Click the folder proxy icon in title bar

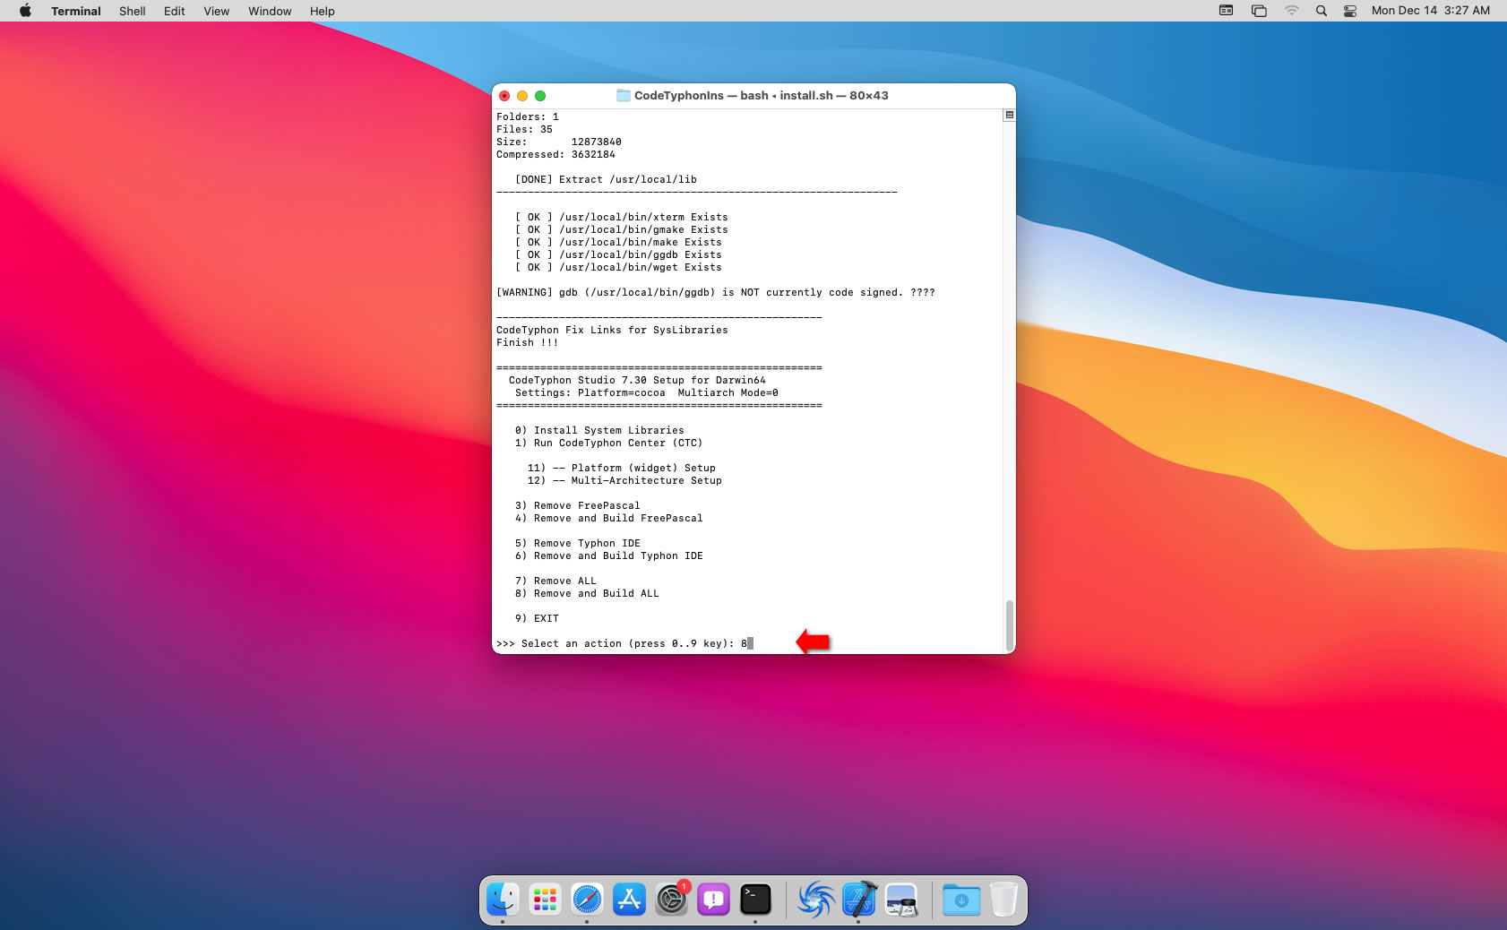(x=624, y=96)
